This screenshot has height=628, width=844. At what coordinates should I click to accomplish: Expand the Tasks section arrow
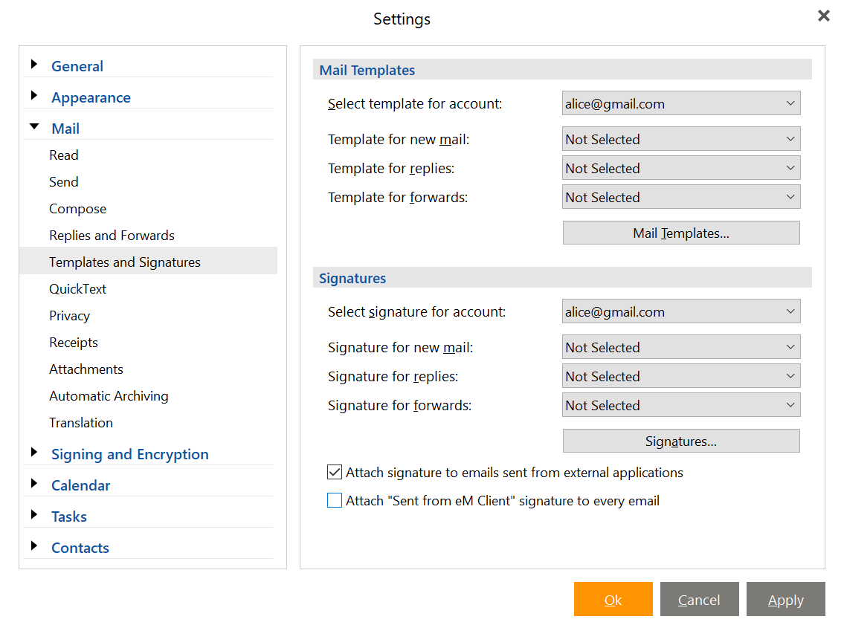(34, 515)
